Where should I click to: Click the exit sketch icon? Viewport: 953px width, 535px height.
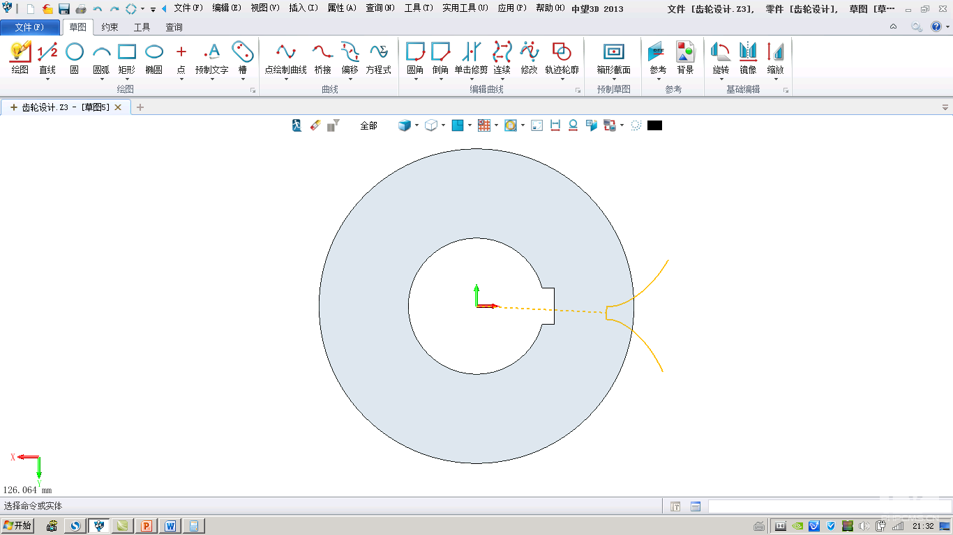[297, 125]
